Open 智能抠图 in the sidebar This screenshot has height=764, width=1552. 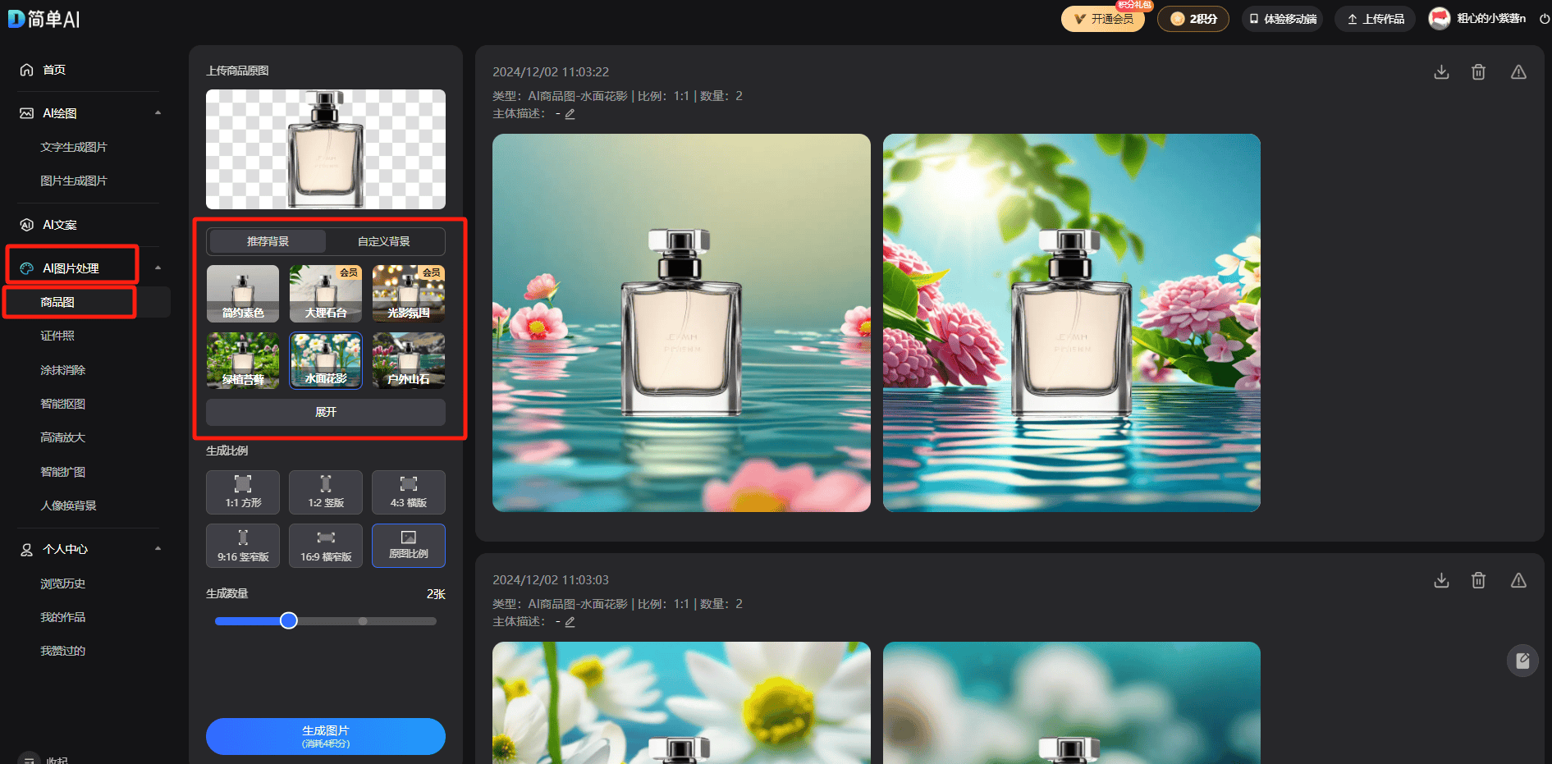pos(63,404)
